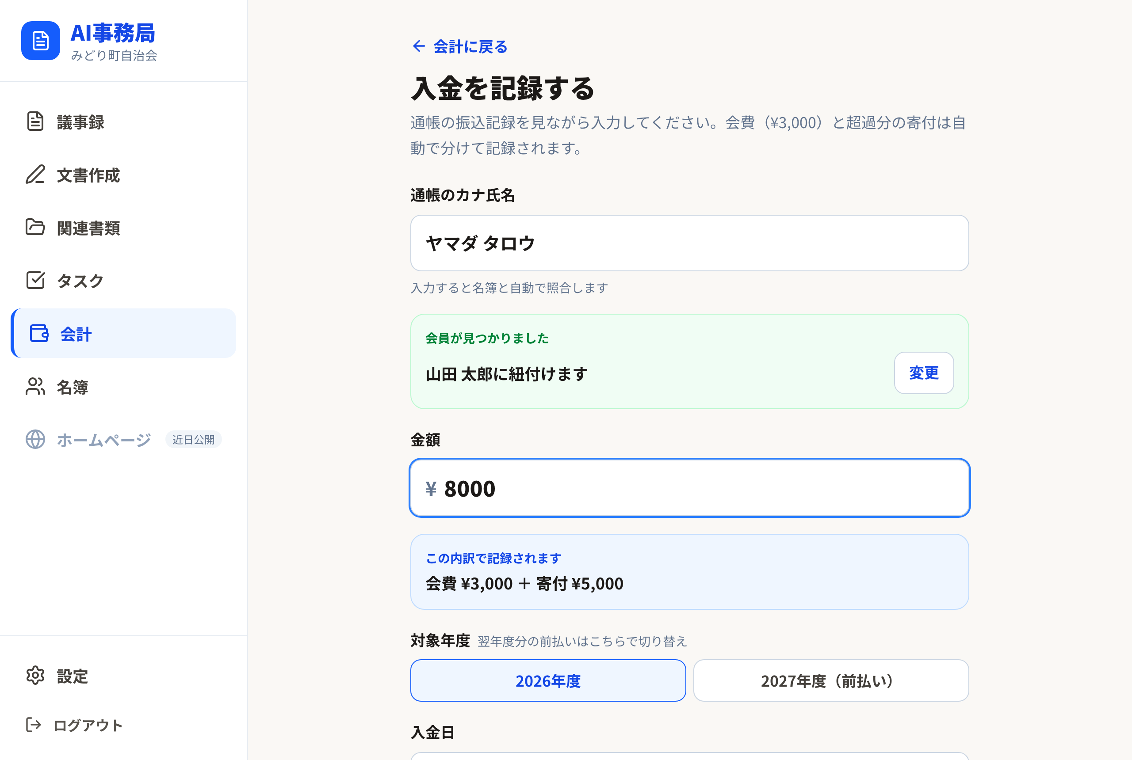Viewport: 1132px width, 760px height.
Task: Click the 議事録 document icon
Action: pos(35,122)
